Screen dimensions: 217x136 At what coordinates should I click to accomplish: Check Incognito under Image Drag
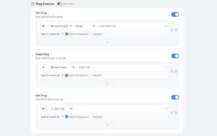(91, 75)
